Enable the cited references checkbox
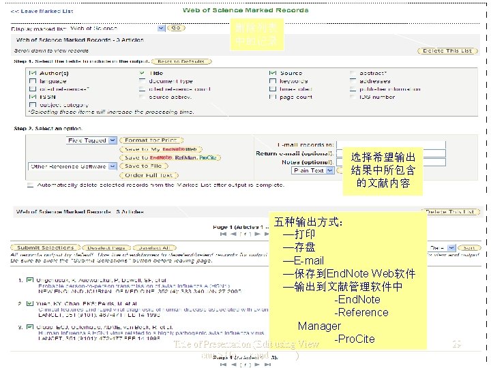 click(x=33, y=89)
